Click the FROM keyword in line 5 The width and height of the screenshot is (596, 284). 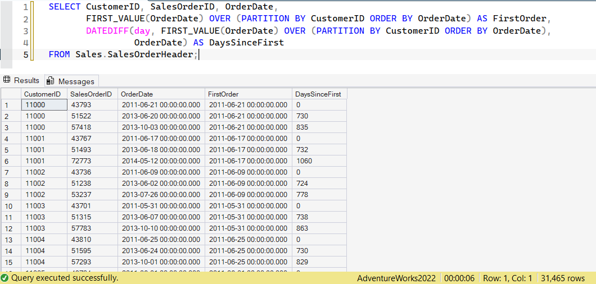point(59,54)
